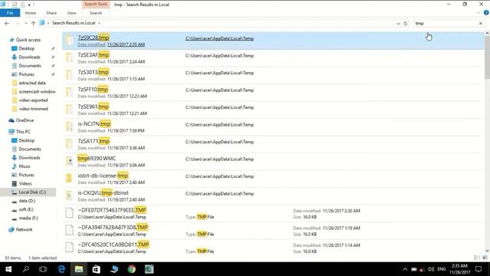490x276 pixels.
Task: Open the video-exported folder
Action: point(33,100)
